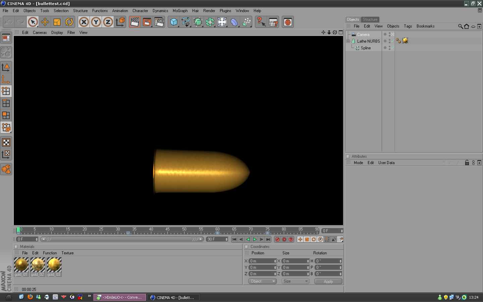The image size is (483, 302).
Task: Switch to the Structure tab
Action: pos(370,19)
